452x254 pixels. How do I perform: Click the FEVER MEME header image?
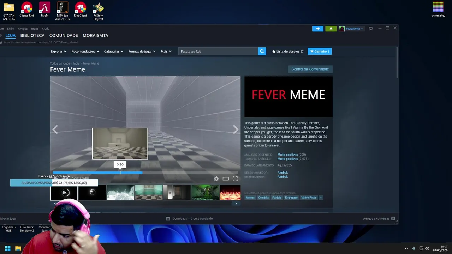[x=288, y=97]
